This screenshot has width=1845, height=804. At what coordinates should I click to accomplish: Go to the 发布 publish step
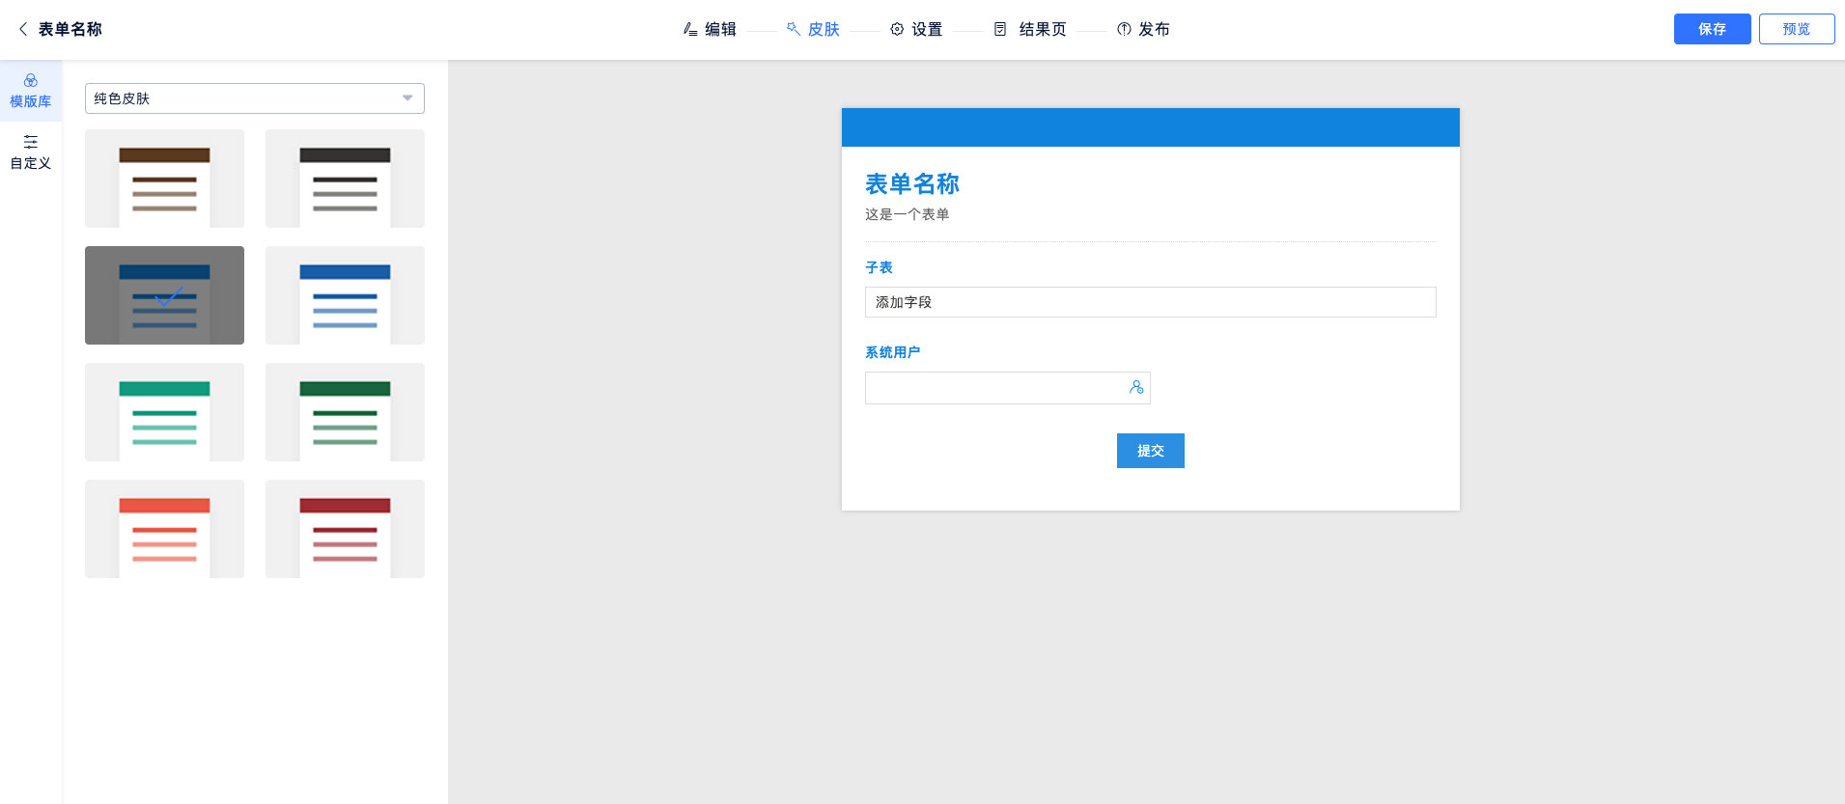tap(1143, 29)
